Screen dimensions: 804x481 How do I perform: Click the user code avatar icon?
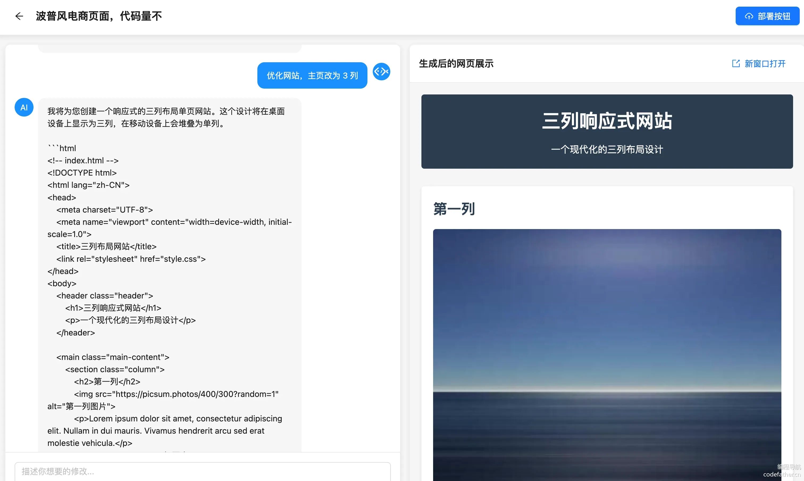pos(381,71)
